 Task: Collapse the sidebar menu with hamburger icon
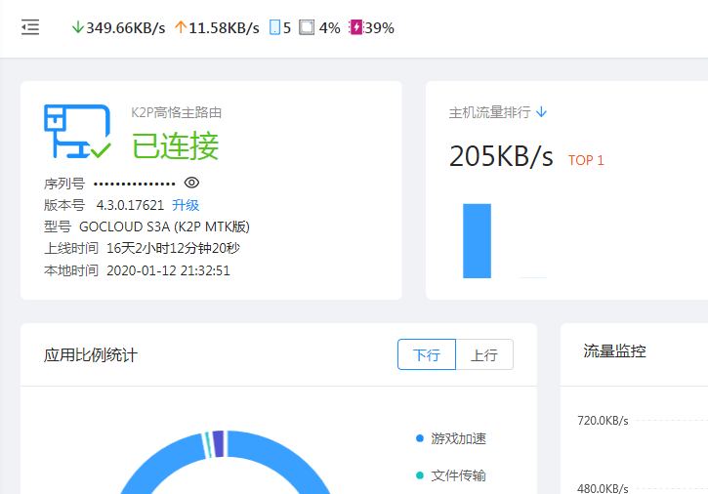[x=30, y=28]
